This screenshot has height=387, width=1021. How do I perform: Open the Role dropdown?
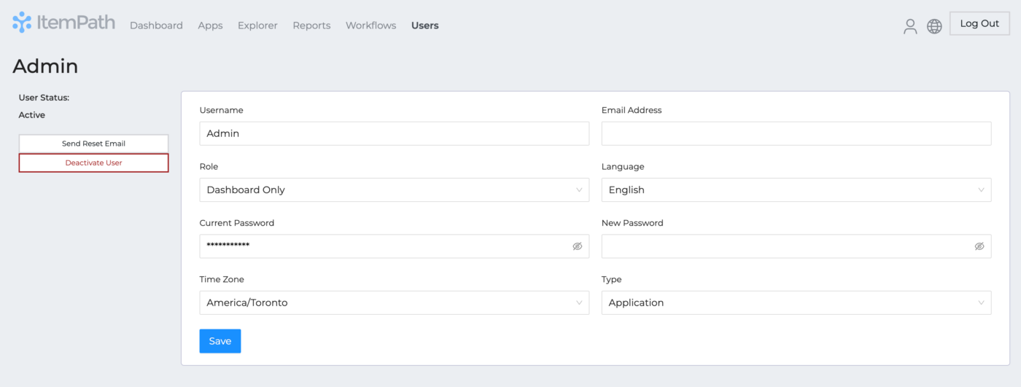click(x=394, y=189)
